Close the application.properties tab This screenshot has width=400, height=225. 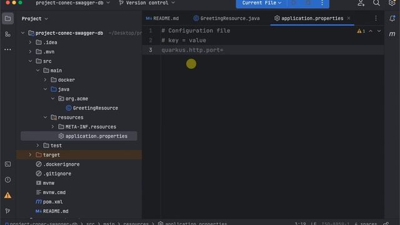tap(349, 18)
